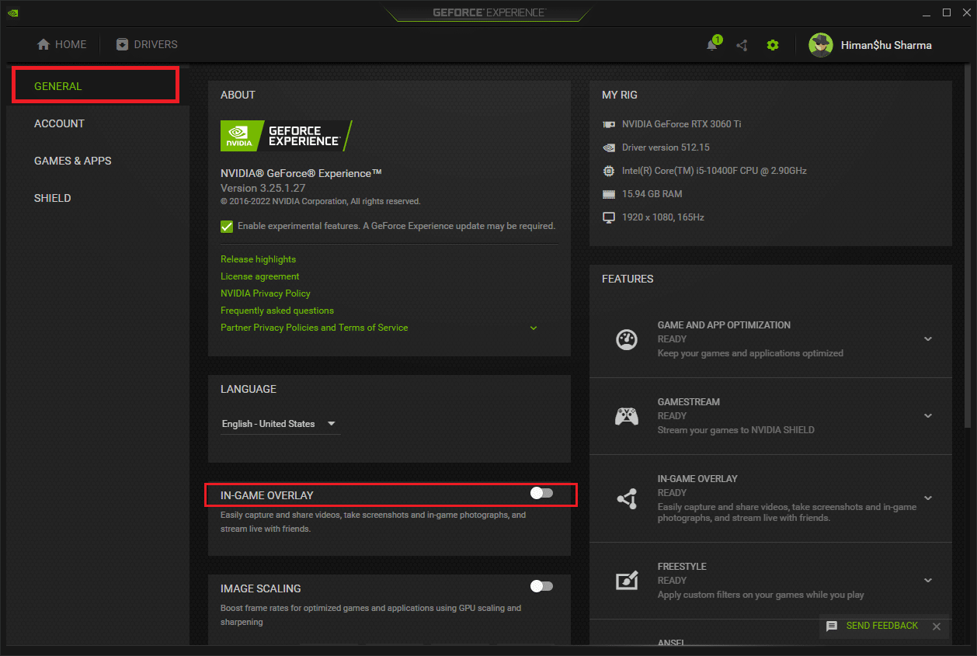Go to the Home tab
977x656 pixels.
pos(62,44)
